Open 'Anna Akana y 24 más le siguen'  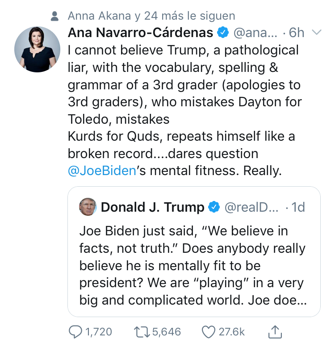(151, 16)
